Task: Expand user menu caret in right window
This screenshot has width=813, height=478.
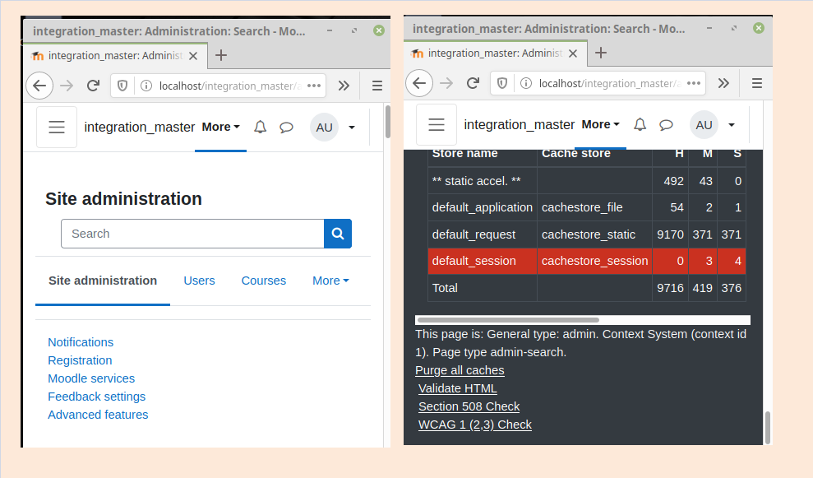Action: [x=731, y=124]
